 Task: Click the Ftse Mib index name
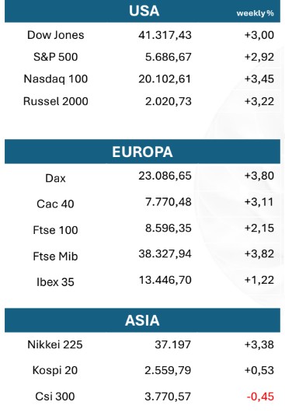55,257
